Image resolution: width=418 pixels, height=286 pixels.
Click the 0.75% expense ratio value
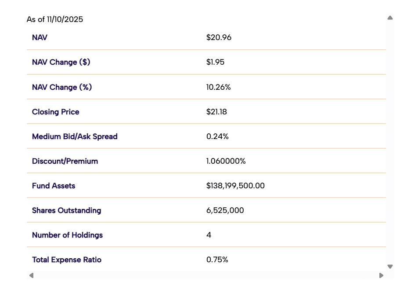click(217, 260)
